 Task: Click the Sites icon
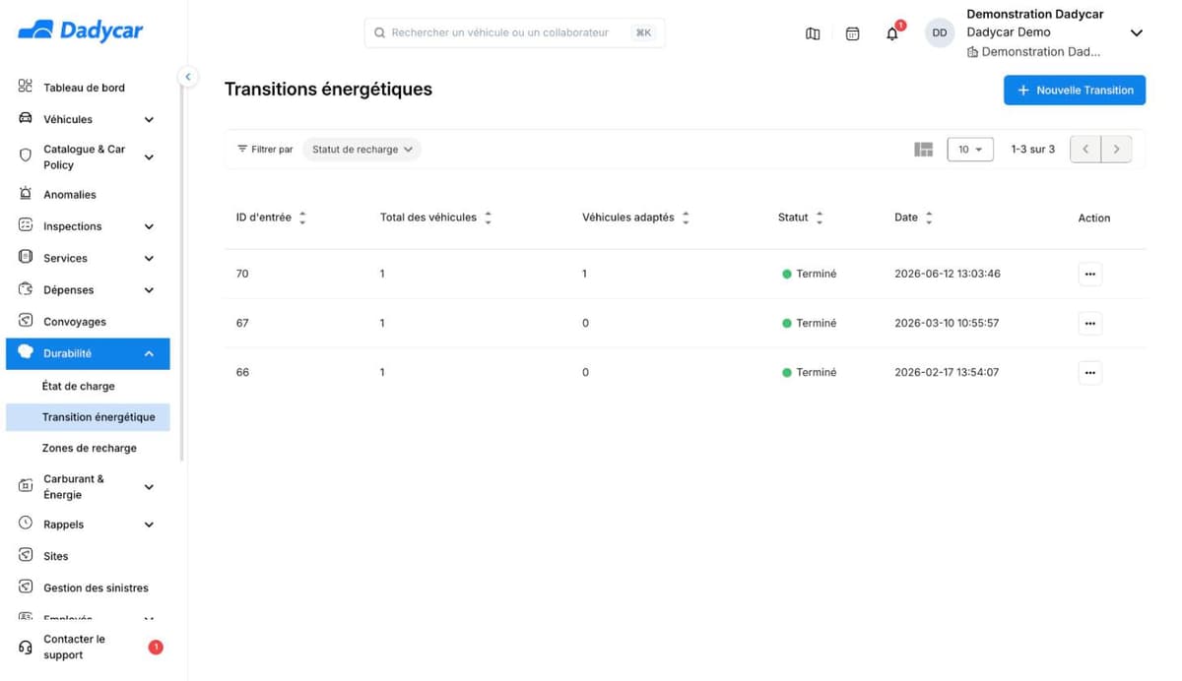[x=26, y=555]
